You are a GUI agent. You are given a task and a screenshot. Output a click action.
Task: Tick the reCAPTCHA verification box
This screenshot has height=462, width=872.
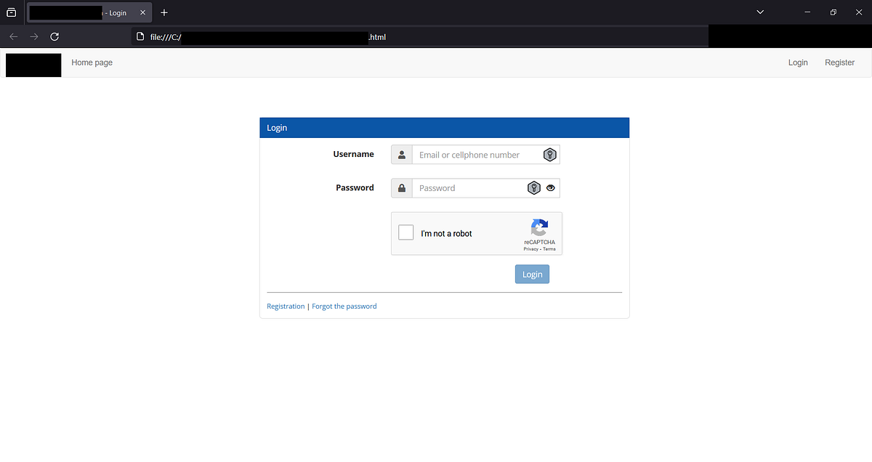pos(405,232)
